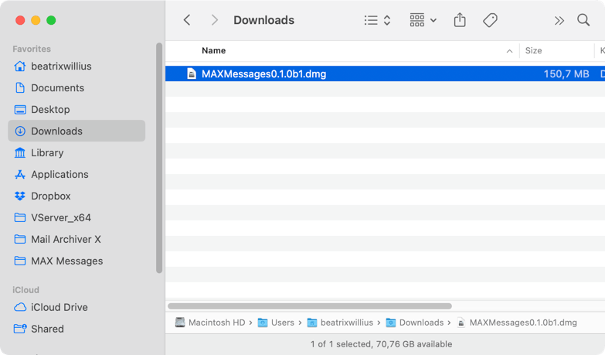The width and height of the screenshot is (605, 355).
Task: Toggle sort direction arrow in Name column
Action: [509, 51]
